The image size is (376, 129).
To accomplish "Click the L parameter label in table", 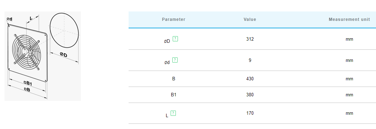I will point(167,115).
